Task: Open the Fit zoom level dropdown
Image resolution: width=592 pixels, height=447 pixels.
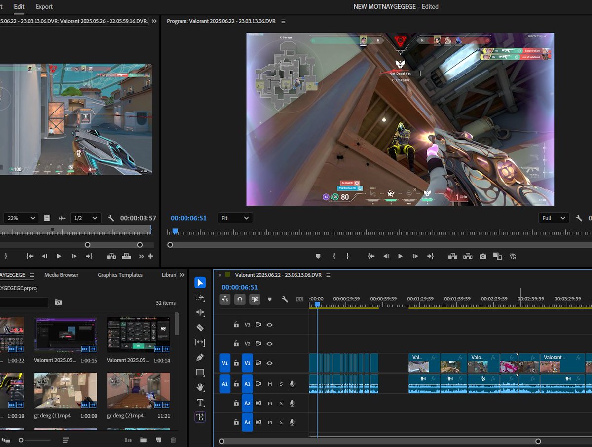Action: point(235,218)
